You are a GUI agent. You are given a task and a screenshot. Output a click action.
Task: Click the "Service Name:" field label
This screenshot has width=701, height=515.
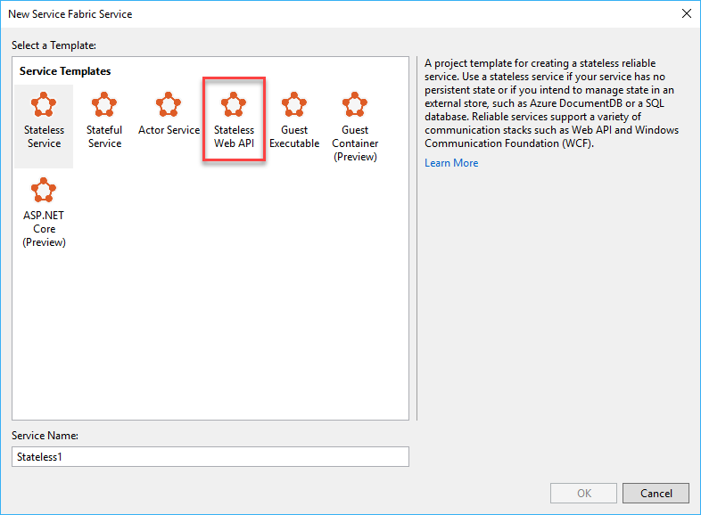pyautogui.click(x=45, y=436)
